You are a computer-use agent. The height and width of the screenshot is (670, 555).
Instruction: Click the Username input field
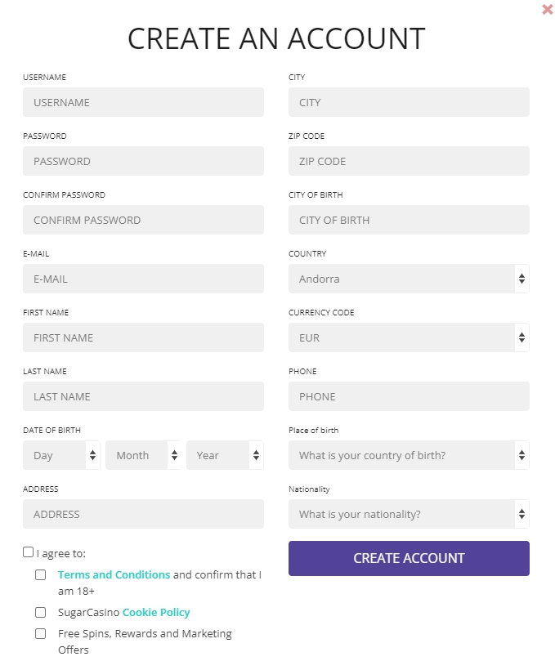point(143,102)
